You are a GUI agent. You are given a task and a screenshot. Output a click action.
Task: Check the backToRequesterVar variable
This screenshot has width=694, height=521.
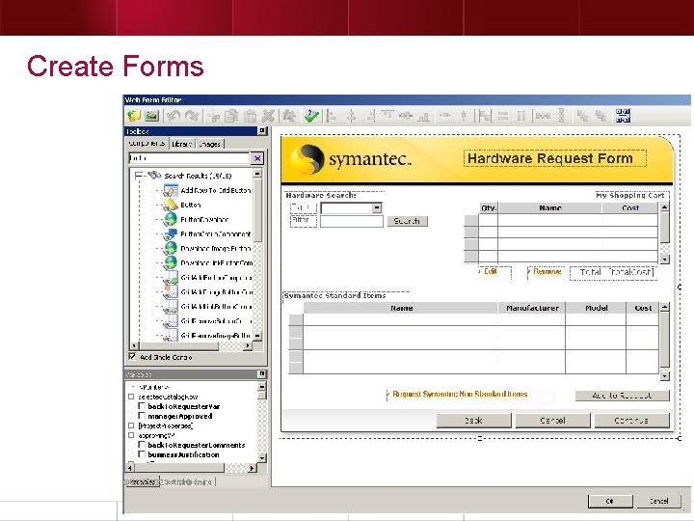tap(142, 406)
